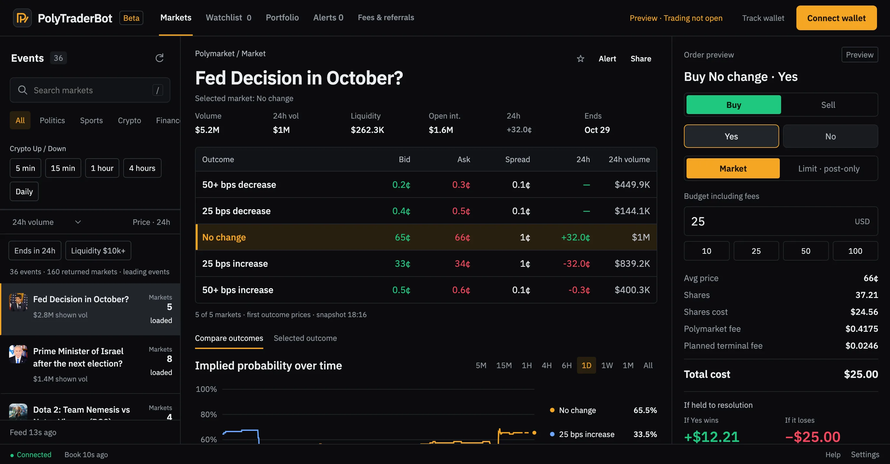
Task: Open Prime Minister of Israel event thumbnail
Action: click(18, 354)
